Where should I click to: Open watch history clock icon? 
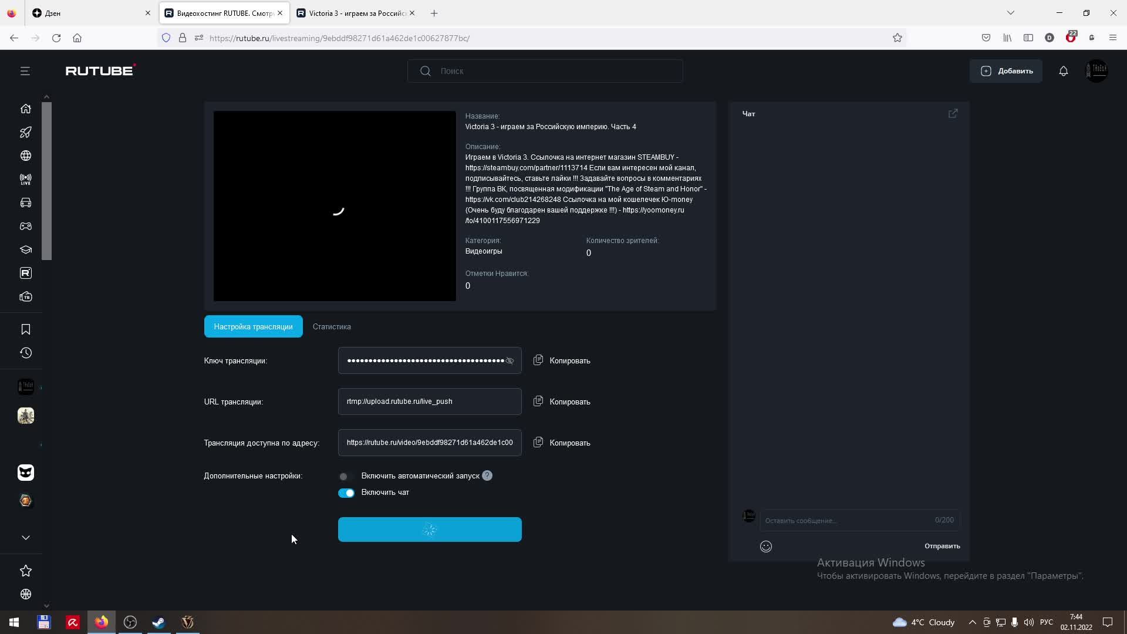pyautogui.click(x=25, y=353)
